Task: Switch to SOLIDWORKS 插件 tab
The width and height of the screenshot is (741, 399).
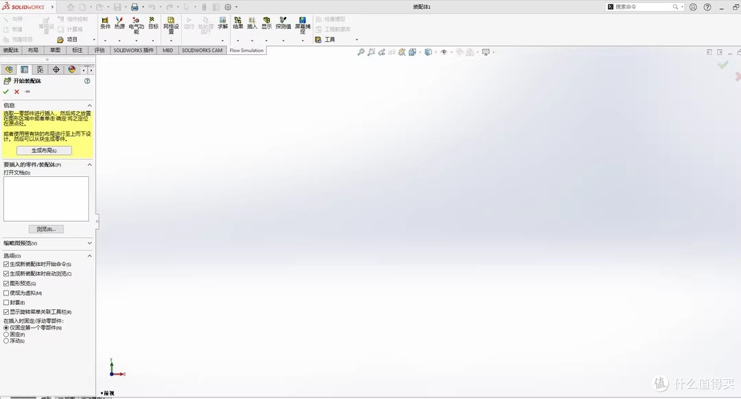Action: click(133, 50)
